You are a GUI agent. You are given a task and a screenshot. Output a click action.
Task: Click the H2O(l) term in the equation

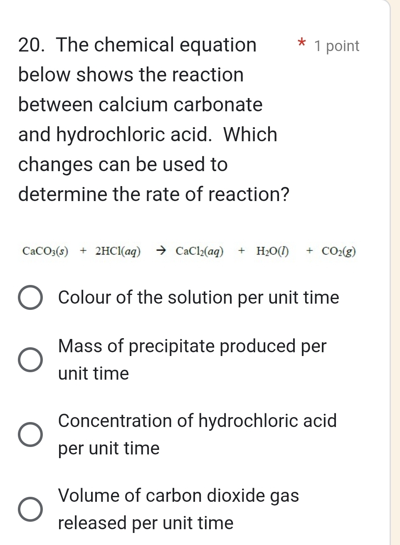click(272, 251)
